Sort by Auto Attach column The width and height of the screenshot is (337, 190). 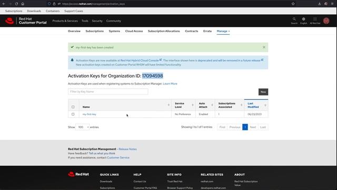click(x=212, y=105)
